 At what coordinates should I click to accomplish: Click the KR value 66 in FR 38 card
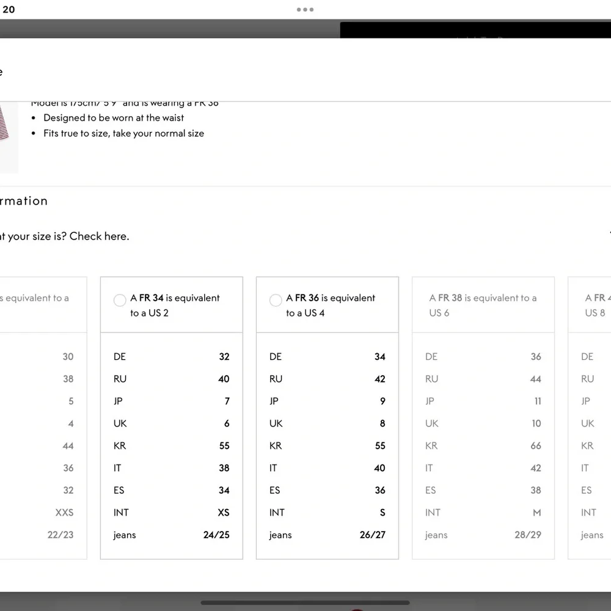(536, 445)
